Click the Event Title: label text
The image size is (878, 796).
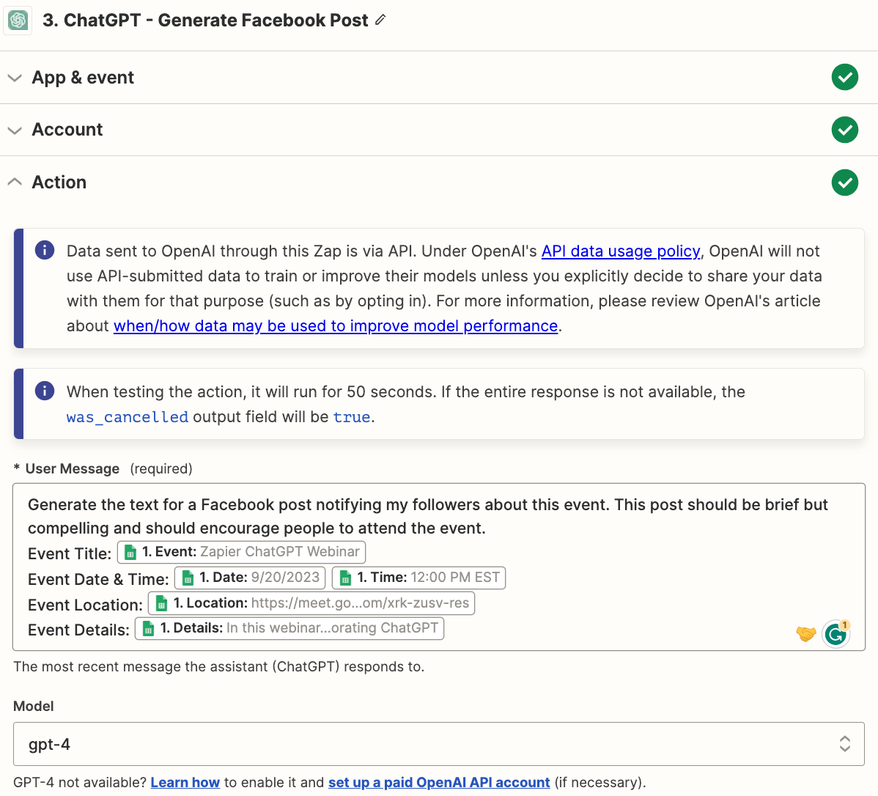pyautogui.click(x=70, y=554)
